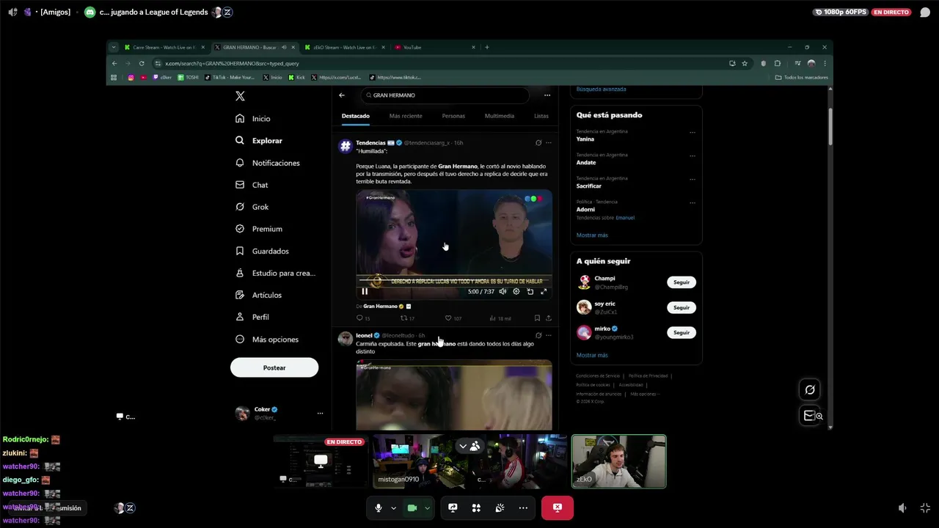
Task: Open the soundboard icon
Action: click(500, 507)
